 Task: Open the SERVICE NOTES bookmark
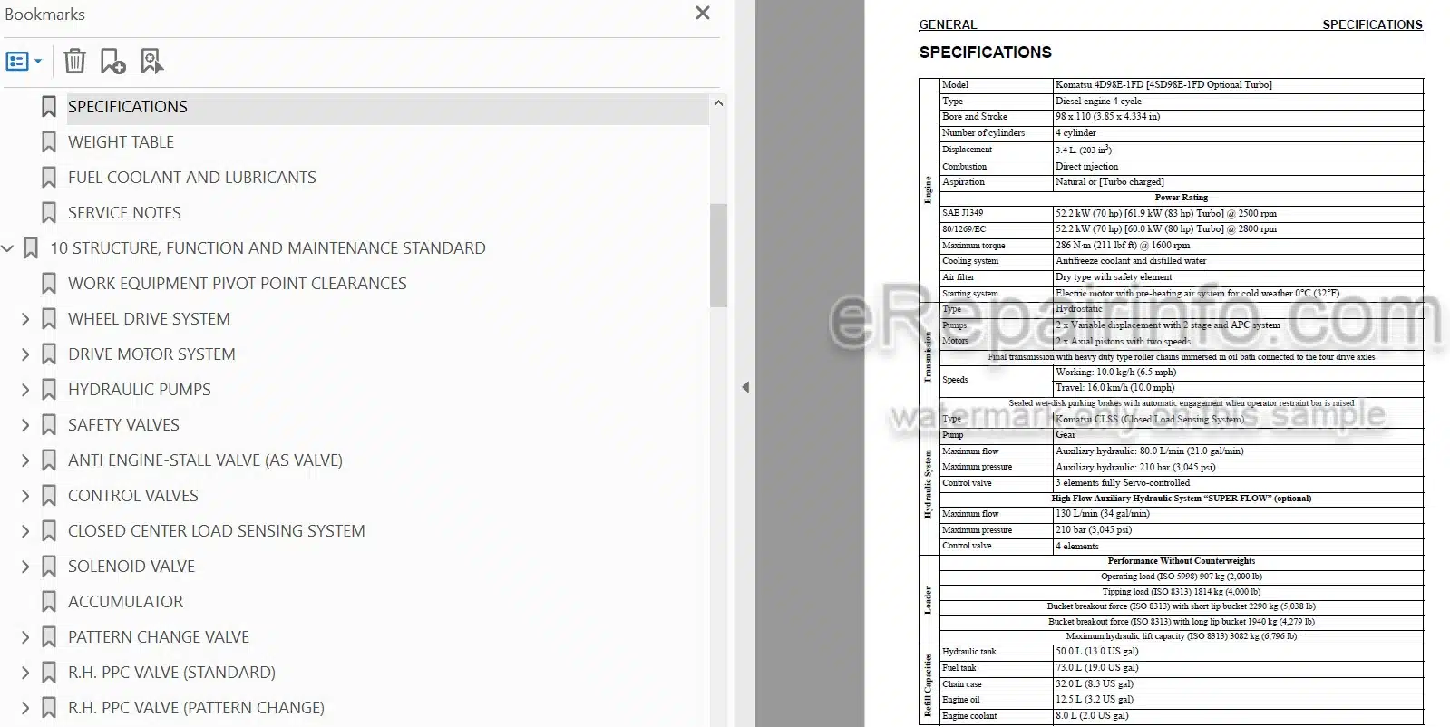click(x=124, y=213)
